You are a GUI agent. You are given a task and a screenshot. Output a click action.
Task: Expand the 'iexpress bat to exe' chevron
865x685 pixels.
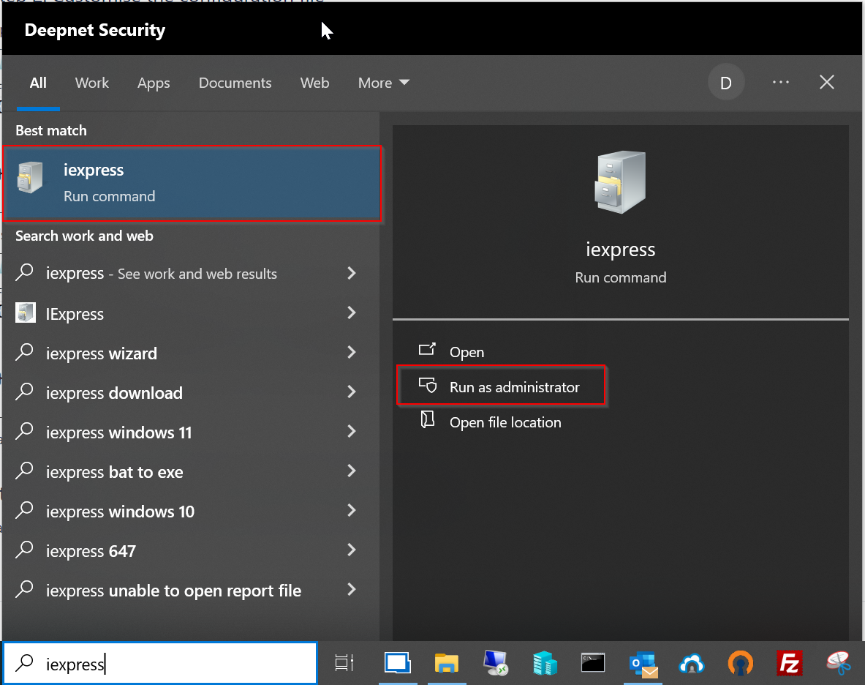(x=352, y=471)
